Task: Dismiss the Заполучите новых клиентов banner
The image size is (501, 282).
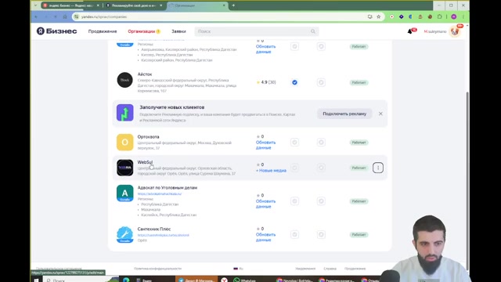Action: click(380, 114)
